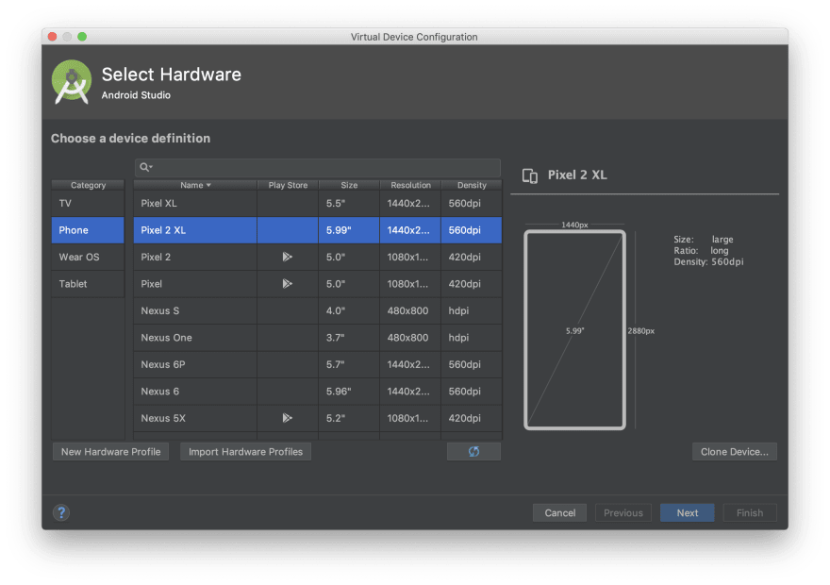The height and width of the screenshot is (585, 830).
Task: Click the search magnifier icon
Action: coord(145,167)
